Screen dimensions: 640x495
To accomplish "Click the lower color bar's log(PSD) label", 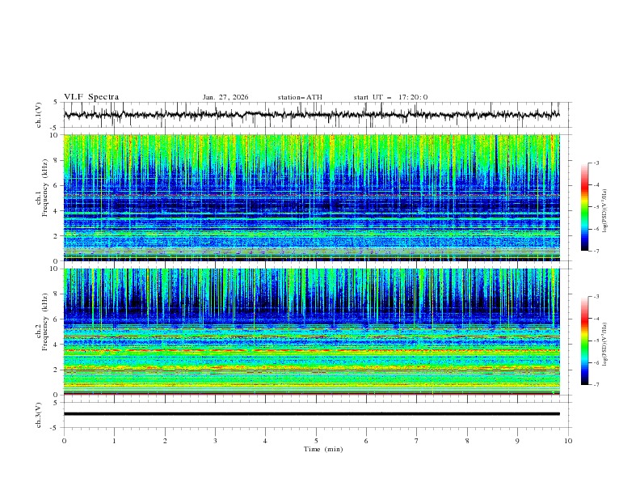I will pos(604,345).
